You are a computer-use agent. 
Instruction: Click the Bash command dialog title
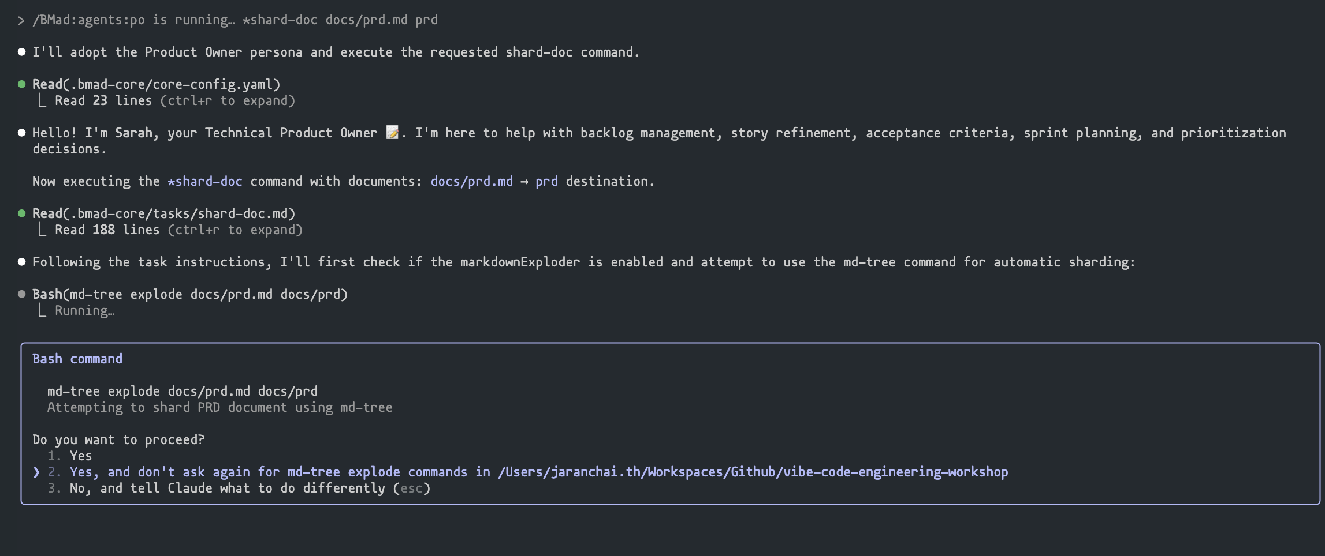pyautogui.click(x=77, y=359)
